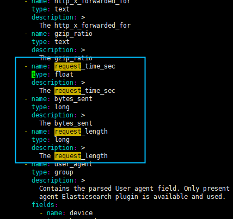Click 'group' type value
This screenshot has width=233, height=219.
64,172
